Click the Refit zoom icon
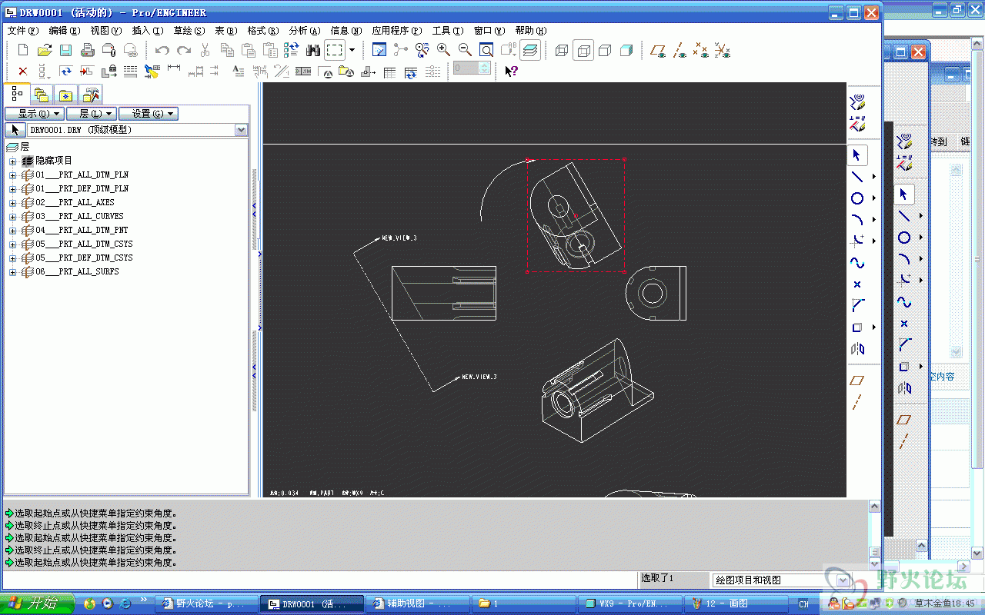The width and height of the screenshot is (985, 615). [x=487, y=50]
